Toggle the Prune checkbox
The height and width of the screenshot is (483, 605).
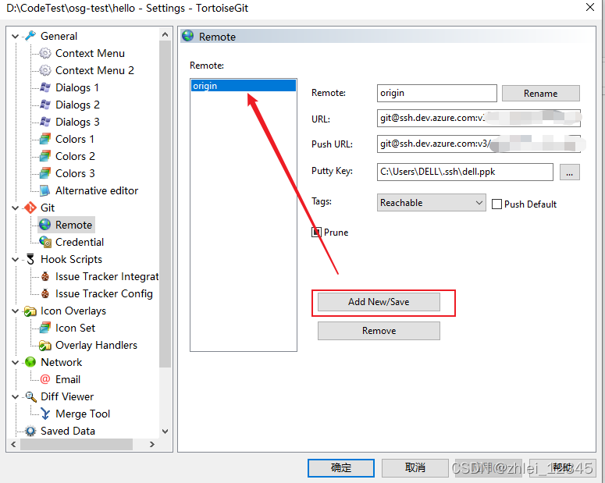click(316, 233)
